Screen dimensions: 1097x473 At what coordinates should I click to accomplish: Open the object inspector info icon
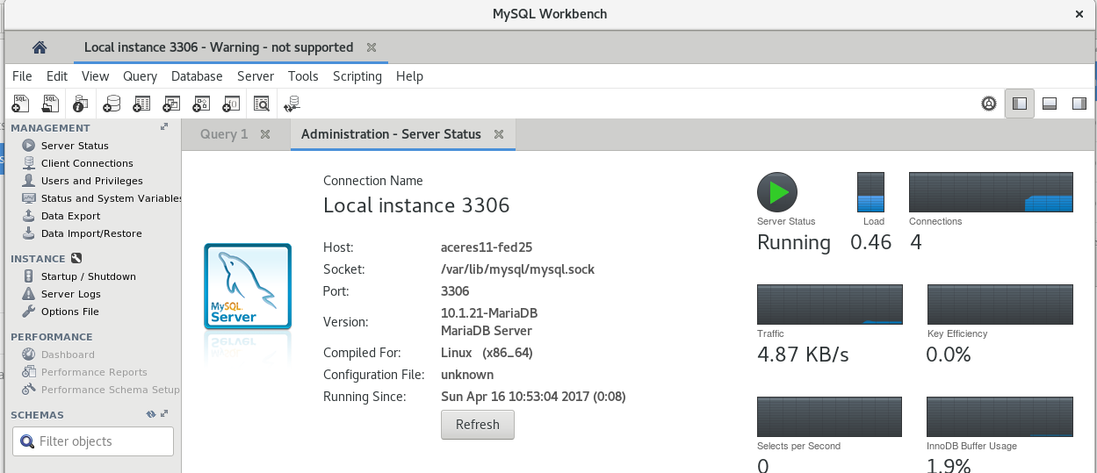pyautogui.click(x=81, y=104)
